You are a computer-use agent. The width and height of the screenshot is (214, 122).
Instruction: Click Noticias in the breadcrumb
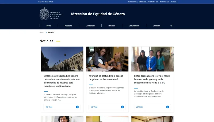click(51, 32)
